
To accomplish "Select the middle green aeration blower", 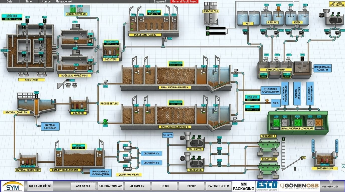I will coord(298,123).
